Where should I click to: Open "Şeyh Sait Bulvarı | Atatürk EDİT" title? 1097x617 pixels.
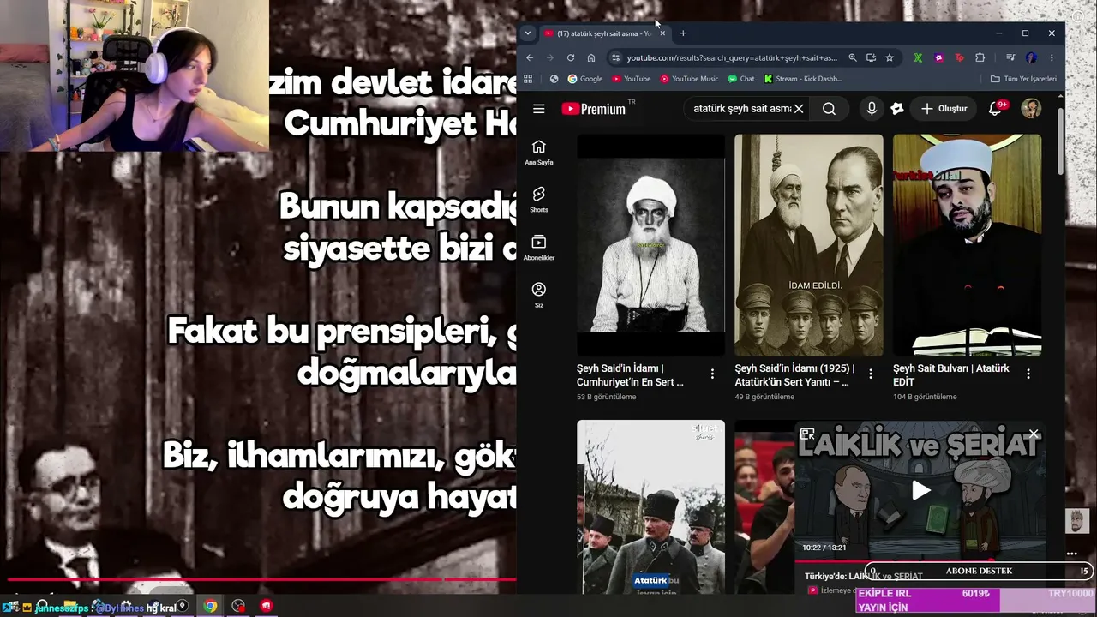click(x=951, y=374)
